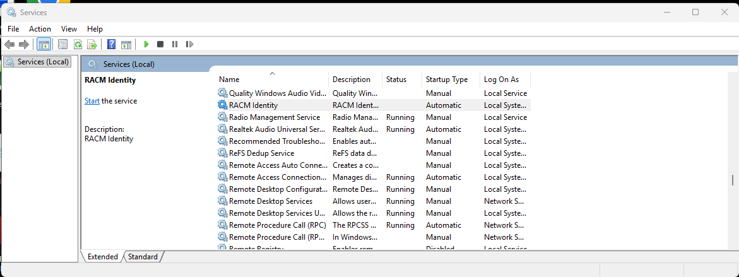Sort by the Name column header
This screenshot has width=739, height=277.
(x=272, y=79)
